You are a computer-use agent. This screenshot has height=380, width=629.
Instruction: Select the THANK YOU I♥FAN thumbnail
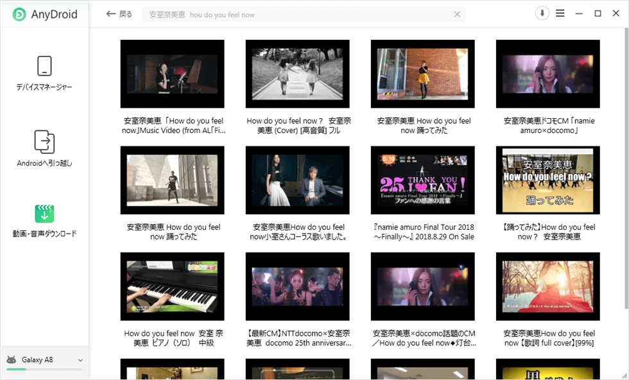[x=422, y=180]
